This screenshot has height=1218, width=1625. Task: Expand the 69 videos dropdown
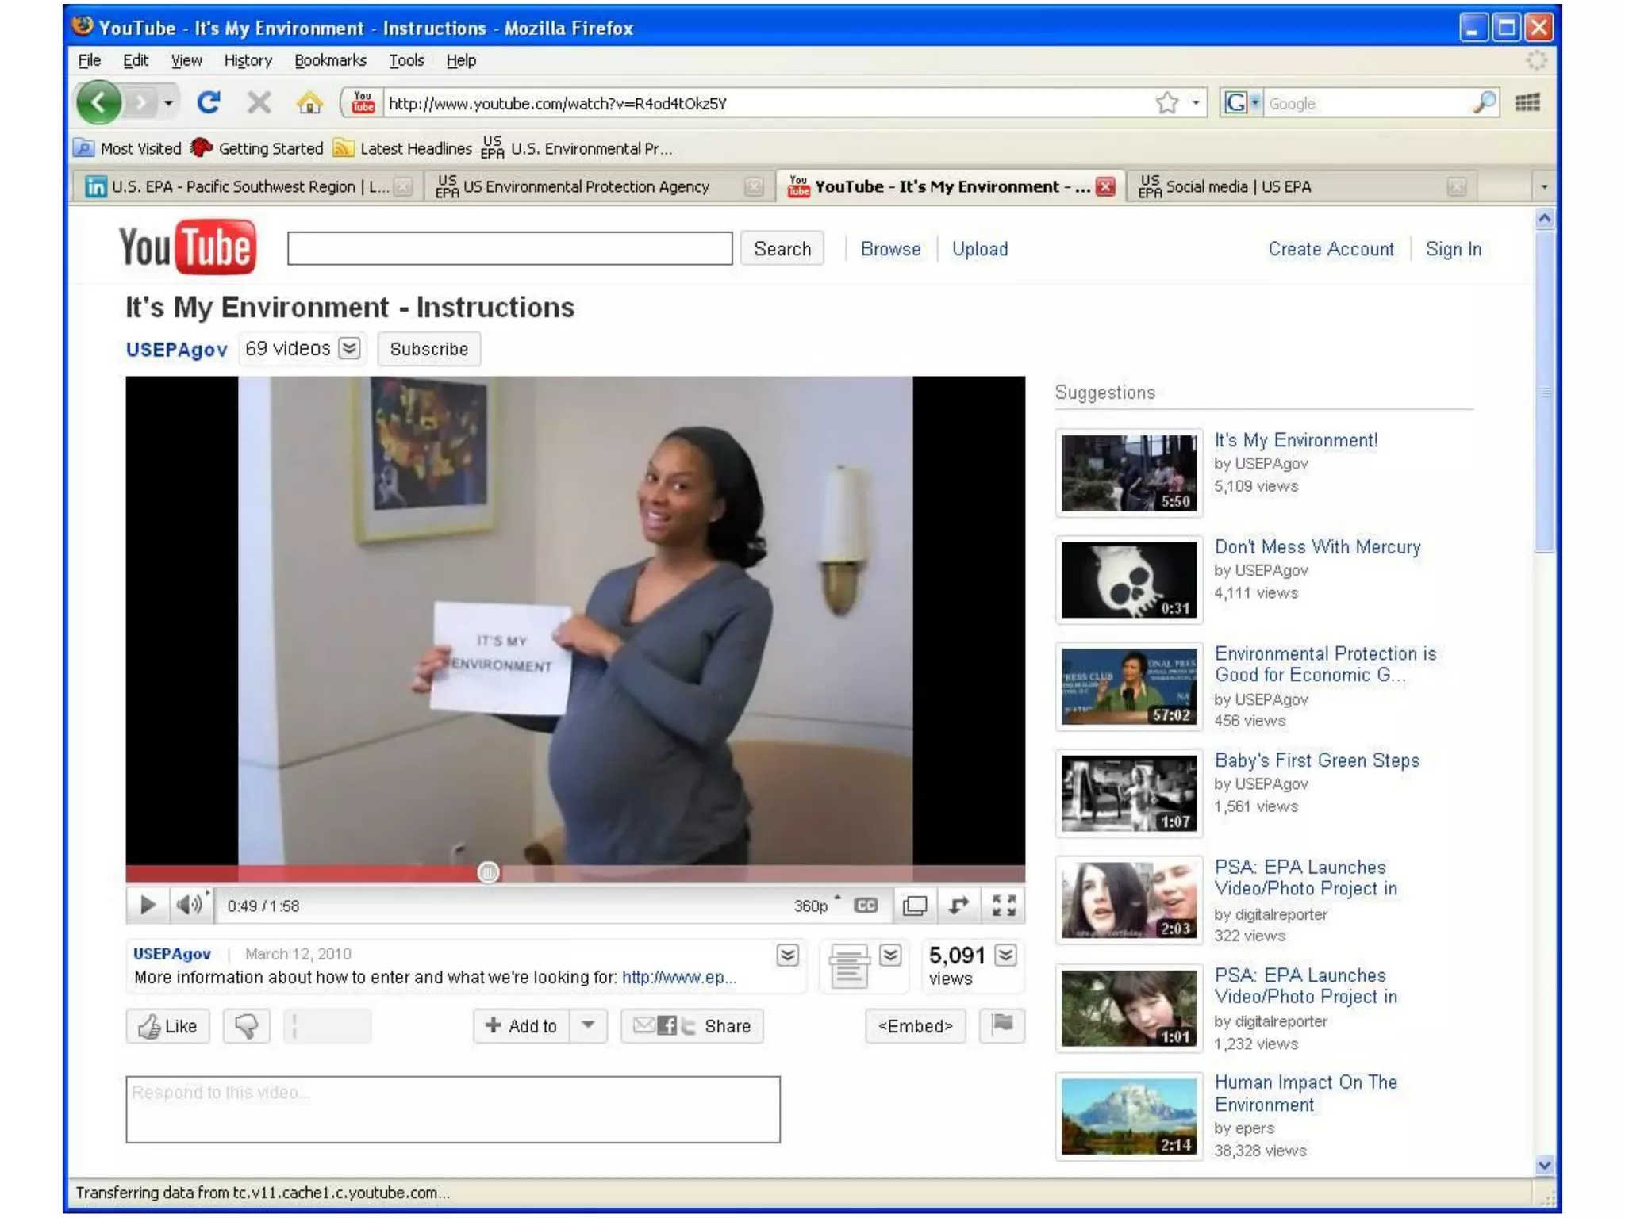[349, 348]
